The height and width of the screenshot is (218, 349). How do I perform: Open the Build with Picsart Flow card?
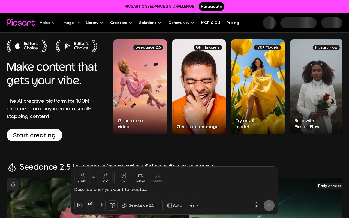pyautogui.click(x=316, y=87)
